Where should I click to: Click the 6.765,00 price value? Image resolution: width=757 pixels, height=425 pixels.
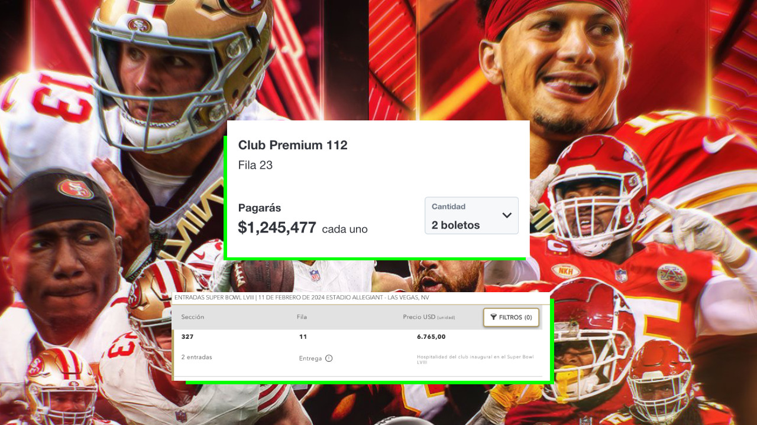[x=431, y=337]
